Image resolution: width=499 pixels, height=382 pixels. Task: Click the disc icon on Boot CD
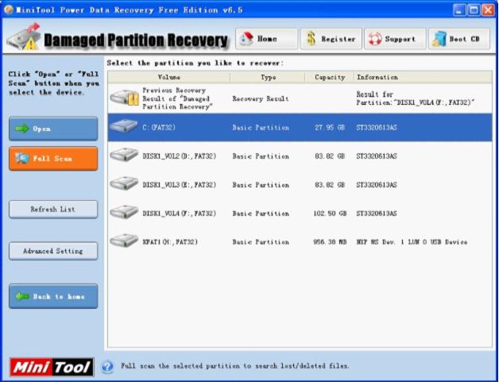(439, 39)
